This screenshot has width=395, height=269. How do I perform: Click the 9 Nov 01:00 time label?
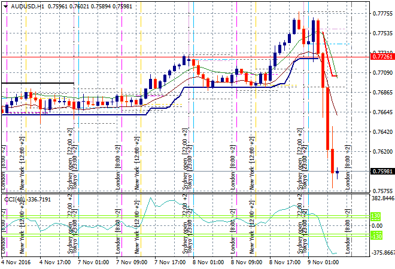(x=323, y=262)
